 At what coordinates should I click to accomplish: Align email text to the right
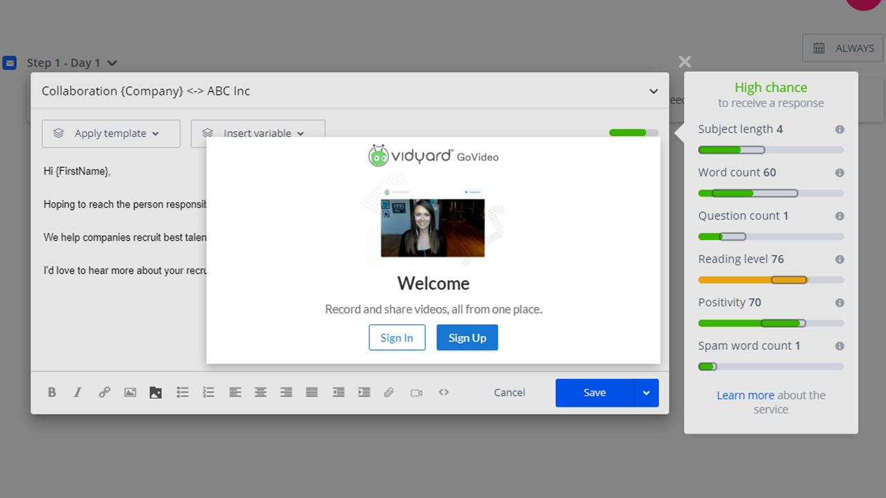click(286, 392)
